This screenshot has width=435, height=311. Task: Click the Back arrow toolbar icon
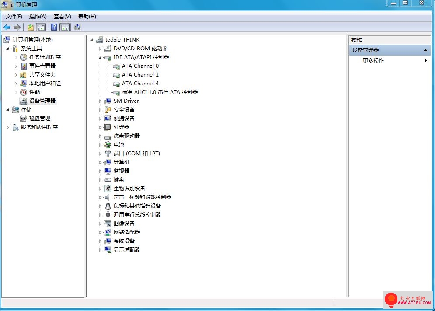point(7,27)
